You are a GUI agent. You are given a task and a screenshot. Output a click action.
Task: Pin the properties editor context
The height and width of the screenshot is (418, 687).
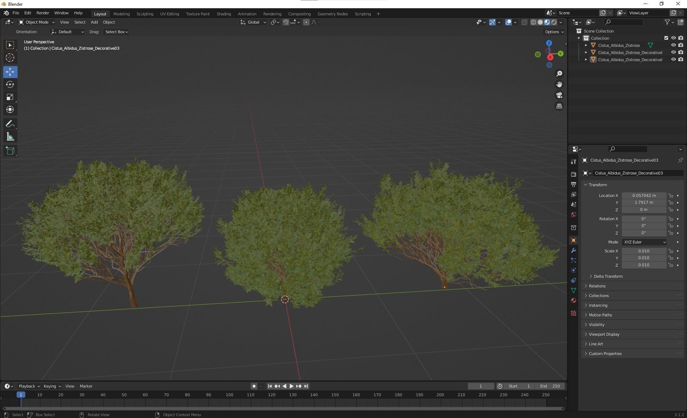pyautogui.click(x=680, y=160)
